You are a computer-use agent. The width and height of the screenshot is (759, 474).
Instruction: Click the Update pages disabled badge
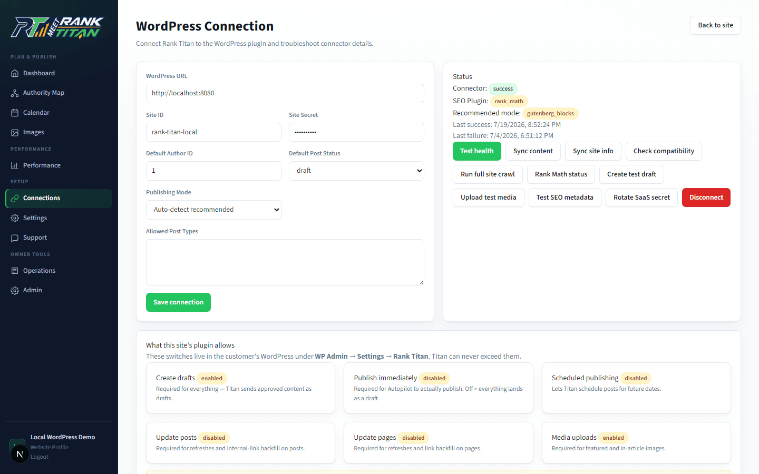pyautogui.click(x=413, y=438)
